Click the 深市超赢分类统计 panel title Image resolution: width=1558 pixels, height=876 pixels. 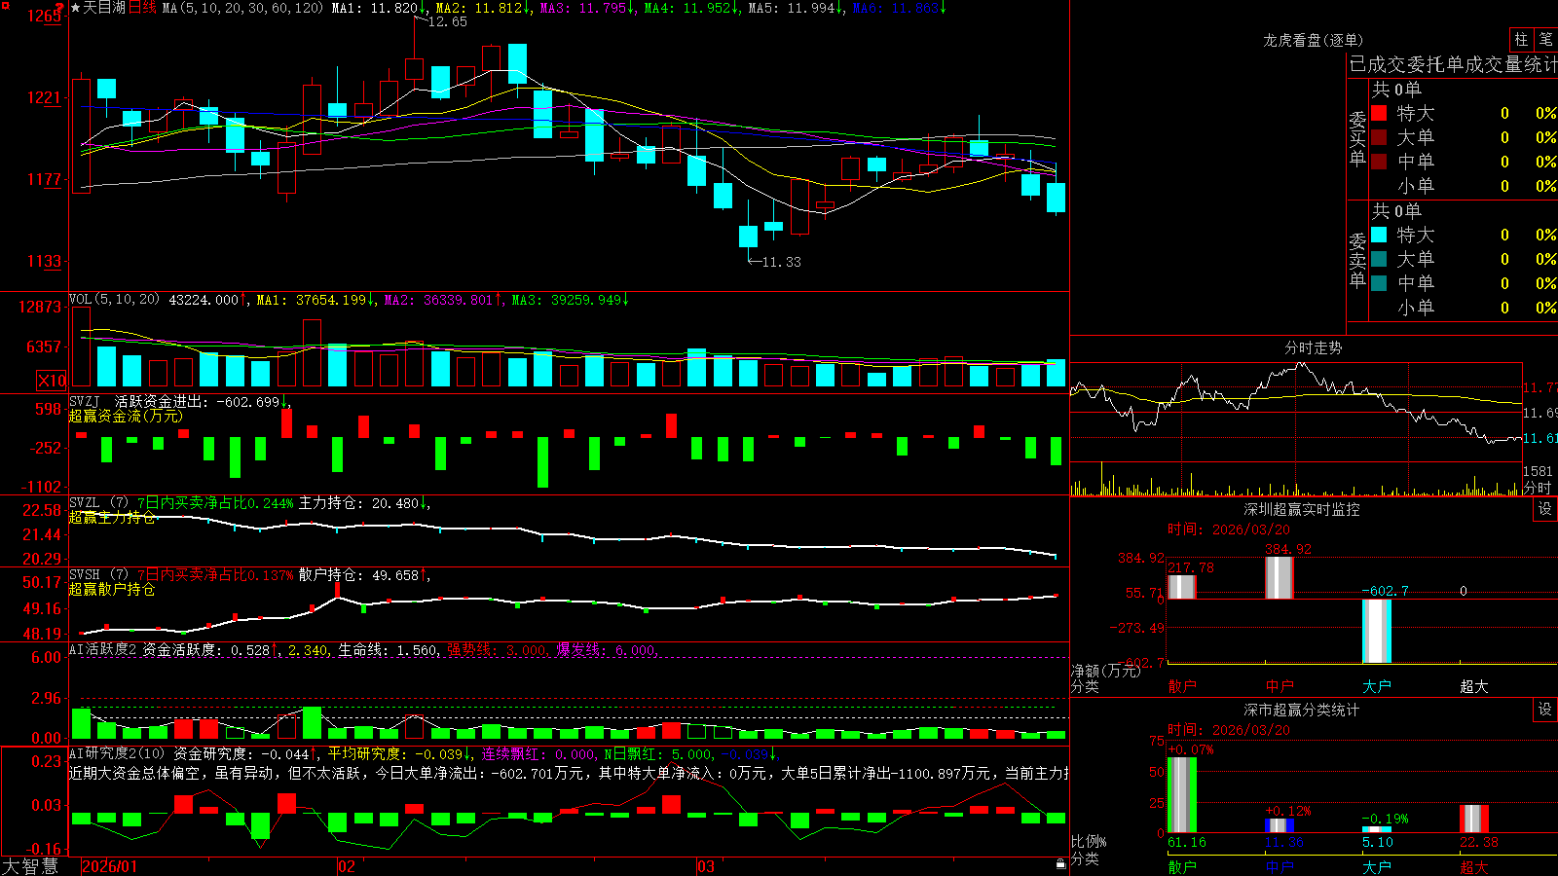[1302, 710]
